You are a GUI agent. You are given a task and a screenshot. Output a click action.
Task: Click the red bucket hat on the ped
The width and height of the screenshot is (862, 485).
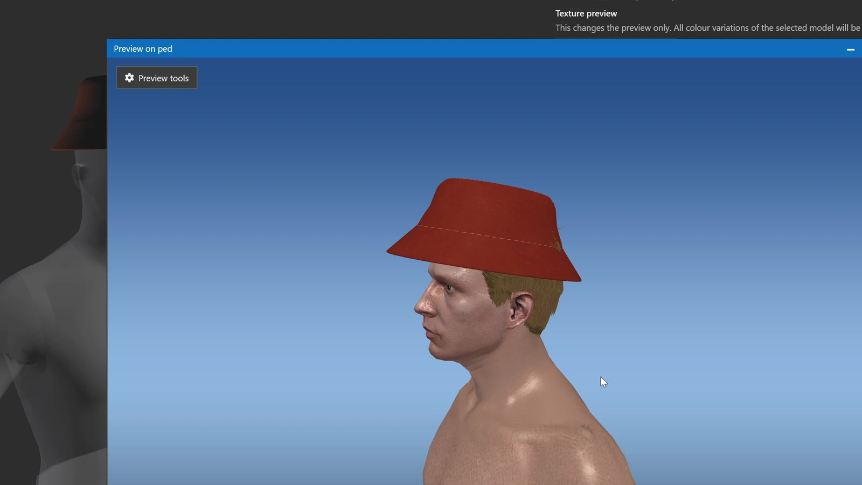click(x=484, y=229)
